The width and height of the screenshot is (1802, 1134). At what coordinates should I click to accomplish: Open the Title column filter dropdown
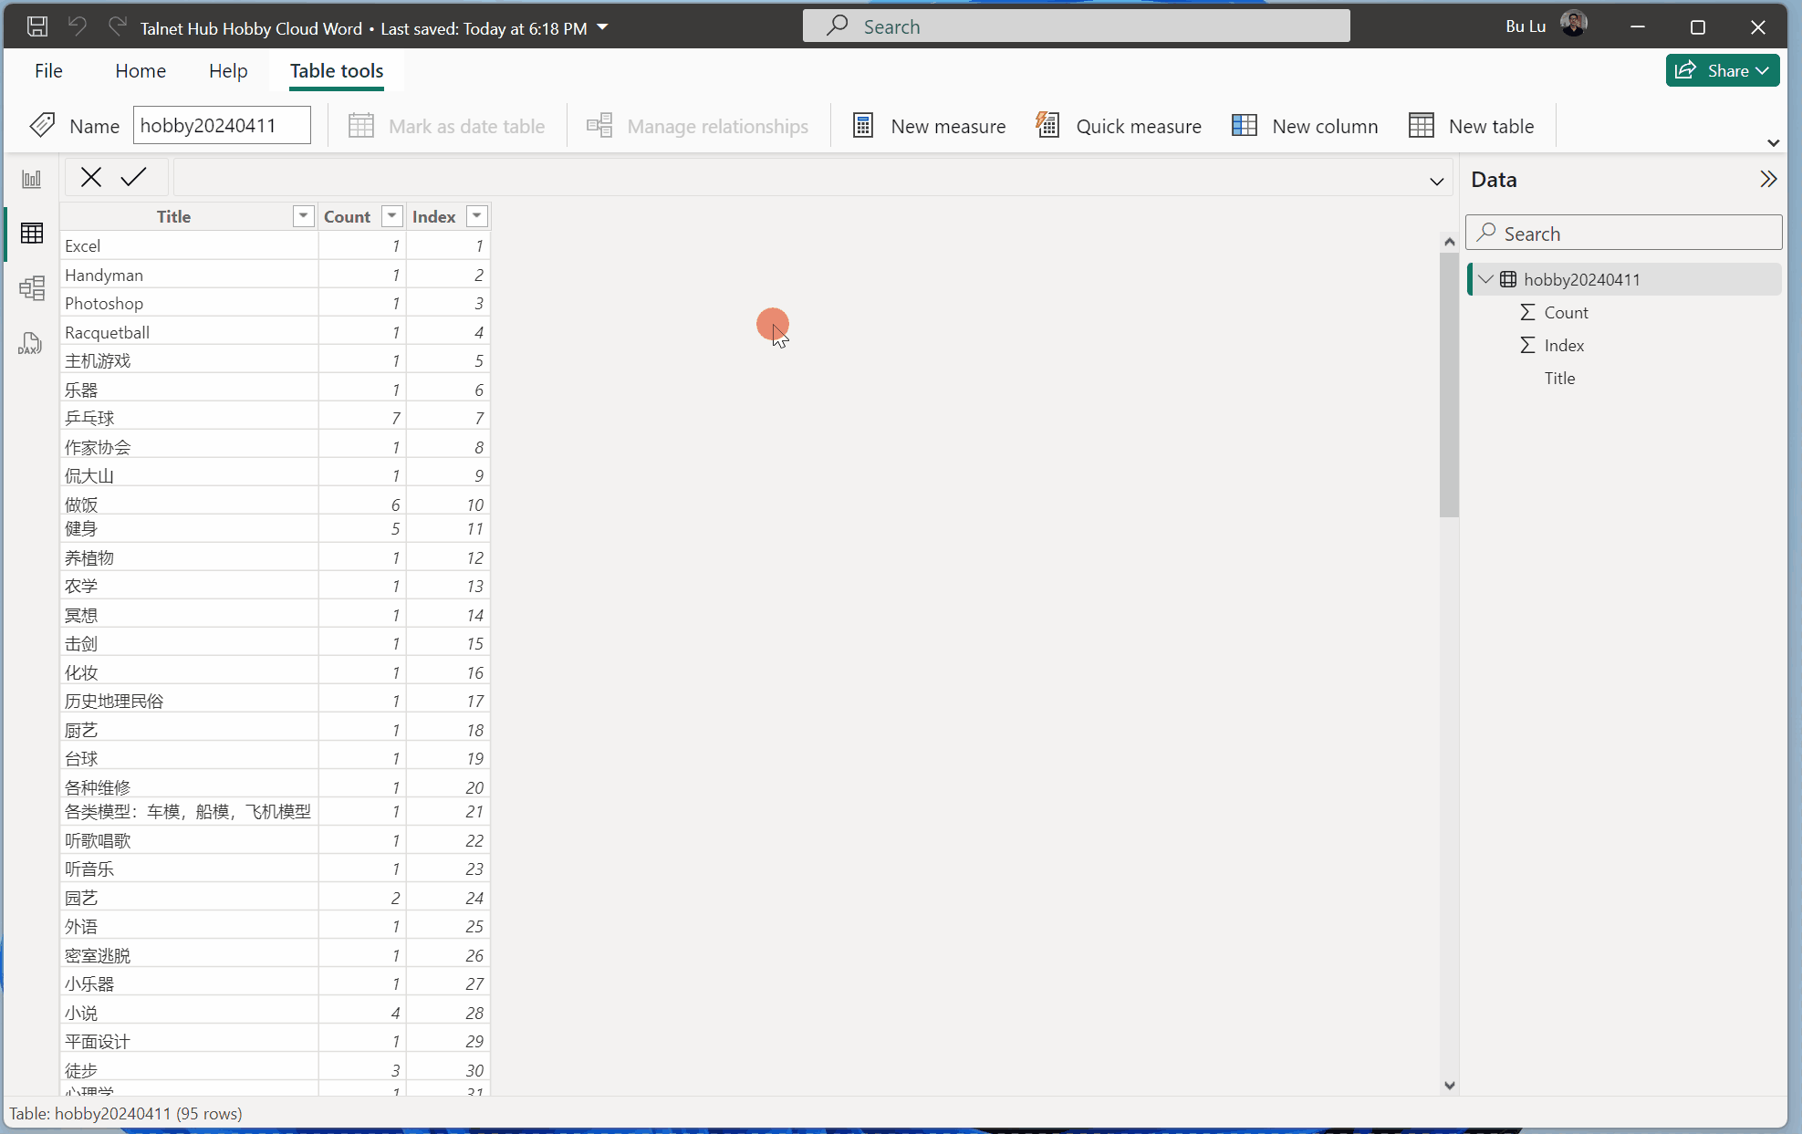303,216
